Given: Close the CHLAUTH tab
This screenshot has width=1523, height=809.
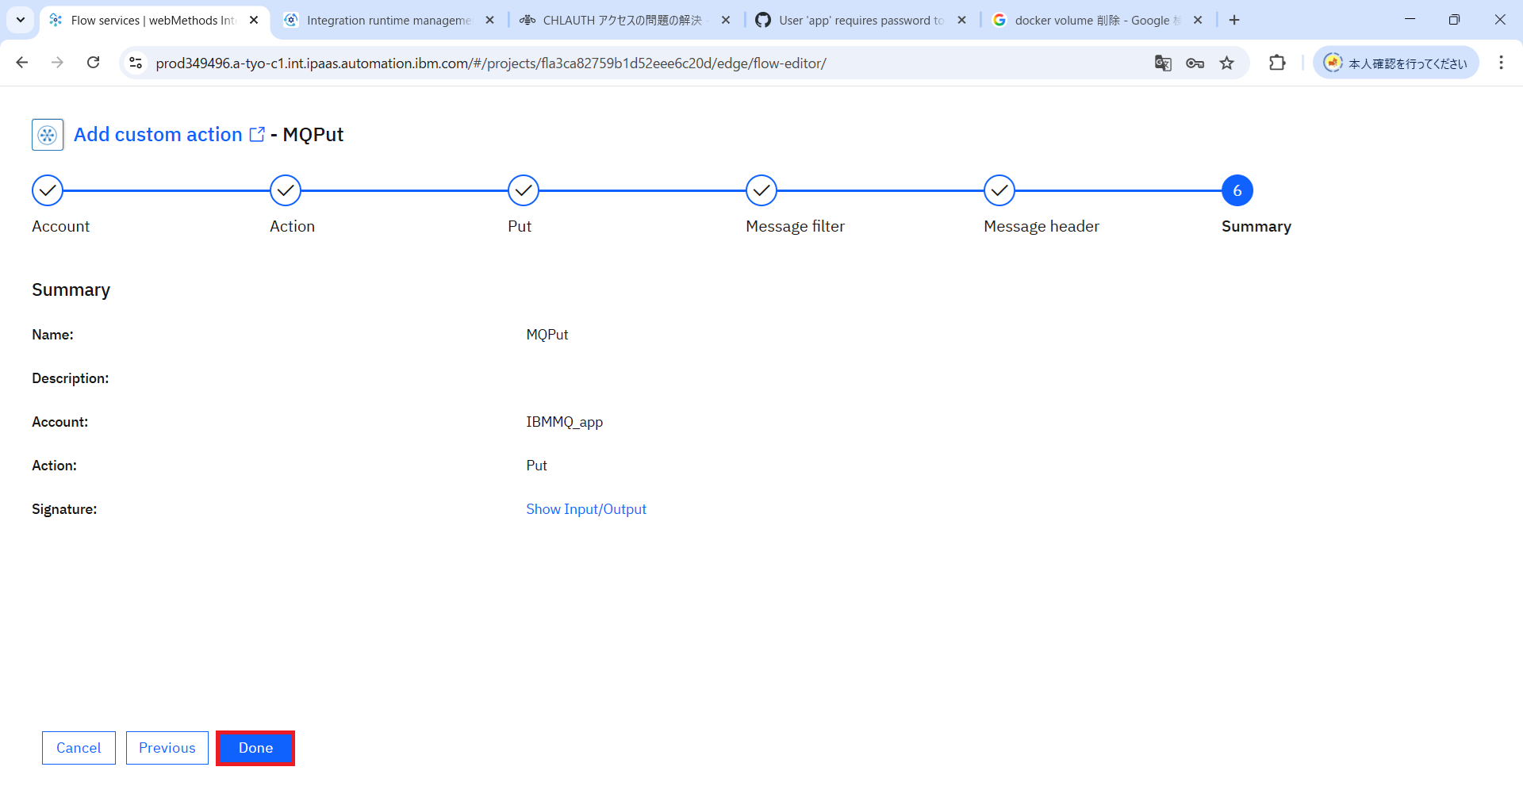Looking at the screenshot, I should [726, 20].
